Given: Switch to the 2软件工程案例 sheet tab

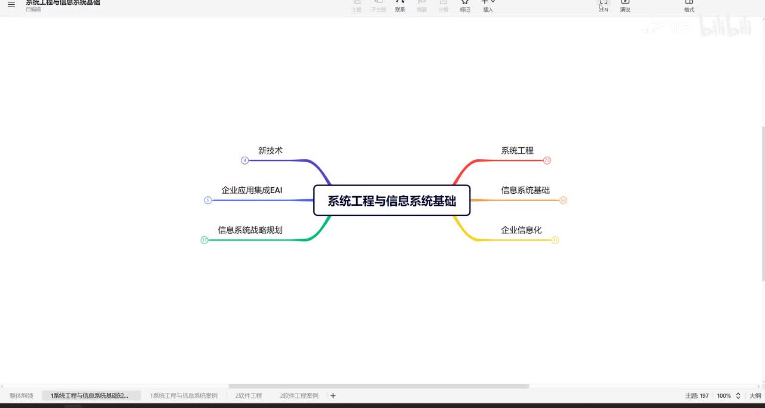Looking at the screenshot, I should (299, 395).
